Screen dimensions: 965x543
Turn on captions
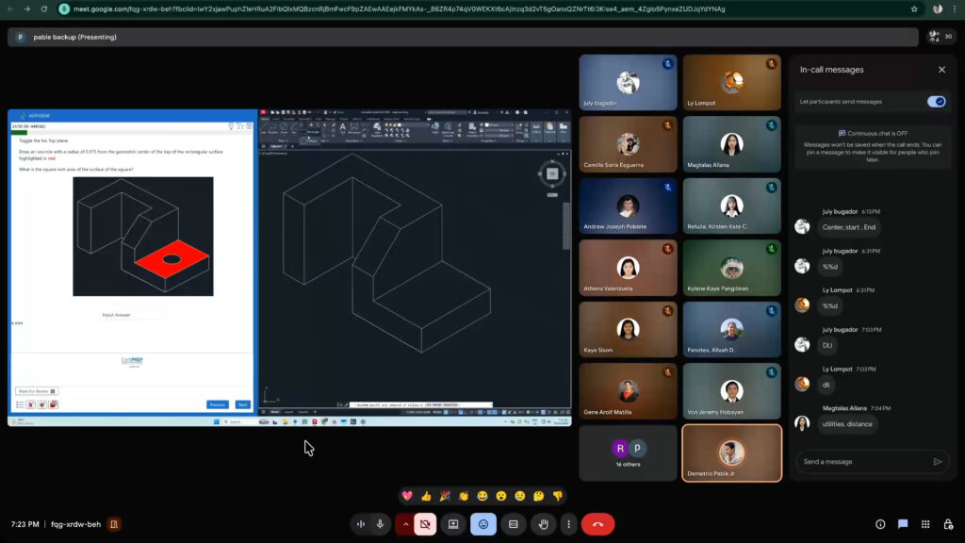(x=514, y=524)
